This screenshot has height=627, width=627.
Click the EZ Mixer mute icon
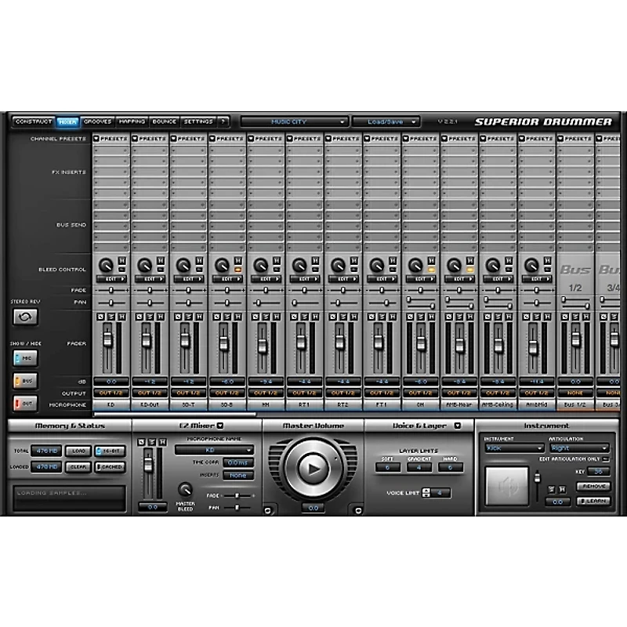pos(162,442)
